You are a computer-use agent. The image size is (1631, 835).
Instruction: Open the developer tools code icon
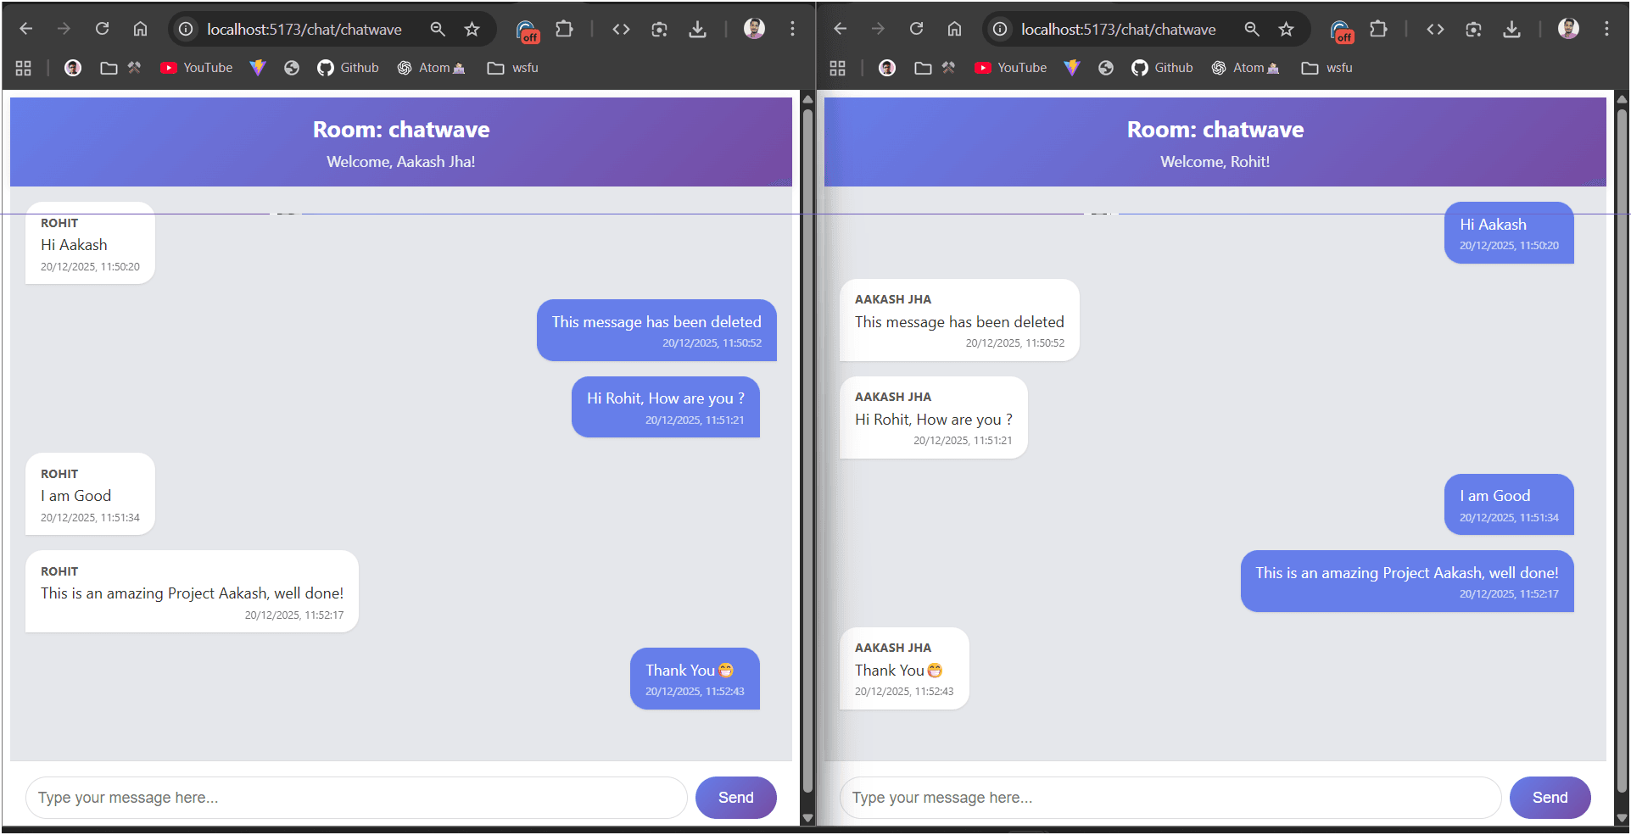pyautogui.click(x=620, y=28)
